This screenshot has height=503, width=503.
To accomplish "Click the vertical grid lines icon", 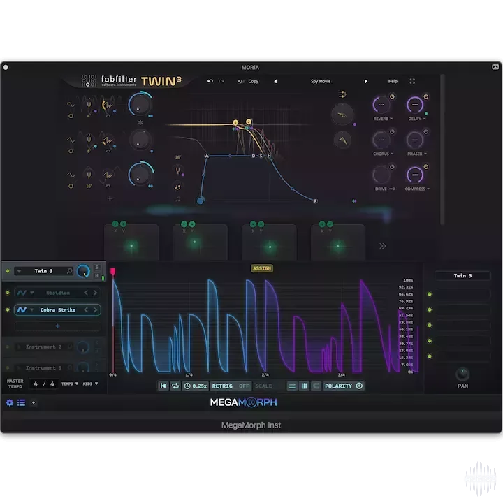I will pos(304,386).
